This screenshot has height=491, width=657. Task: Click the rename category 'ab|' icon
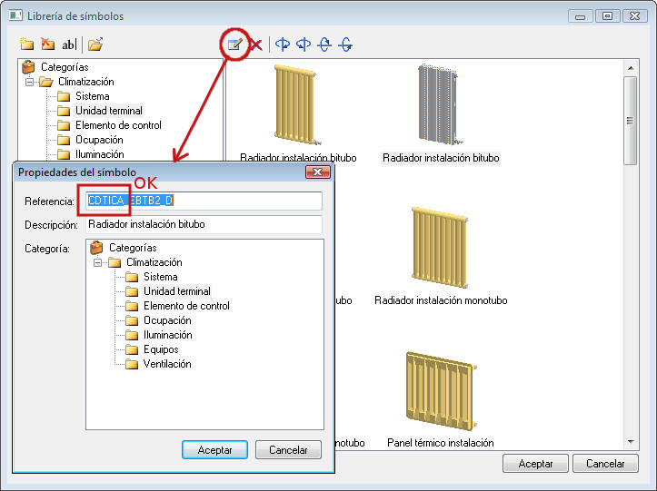tap(69, 44)
